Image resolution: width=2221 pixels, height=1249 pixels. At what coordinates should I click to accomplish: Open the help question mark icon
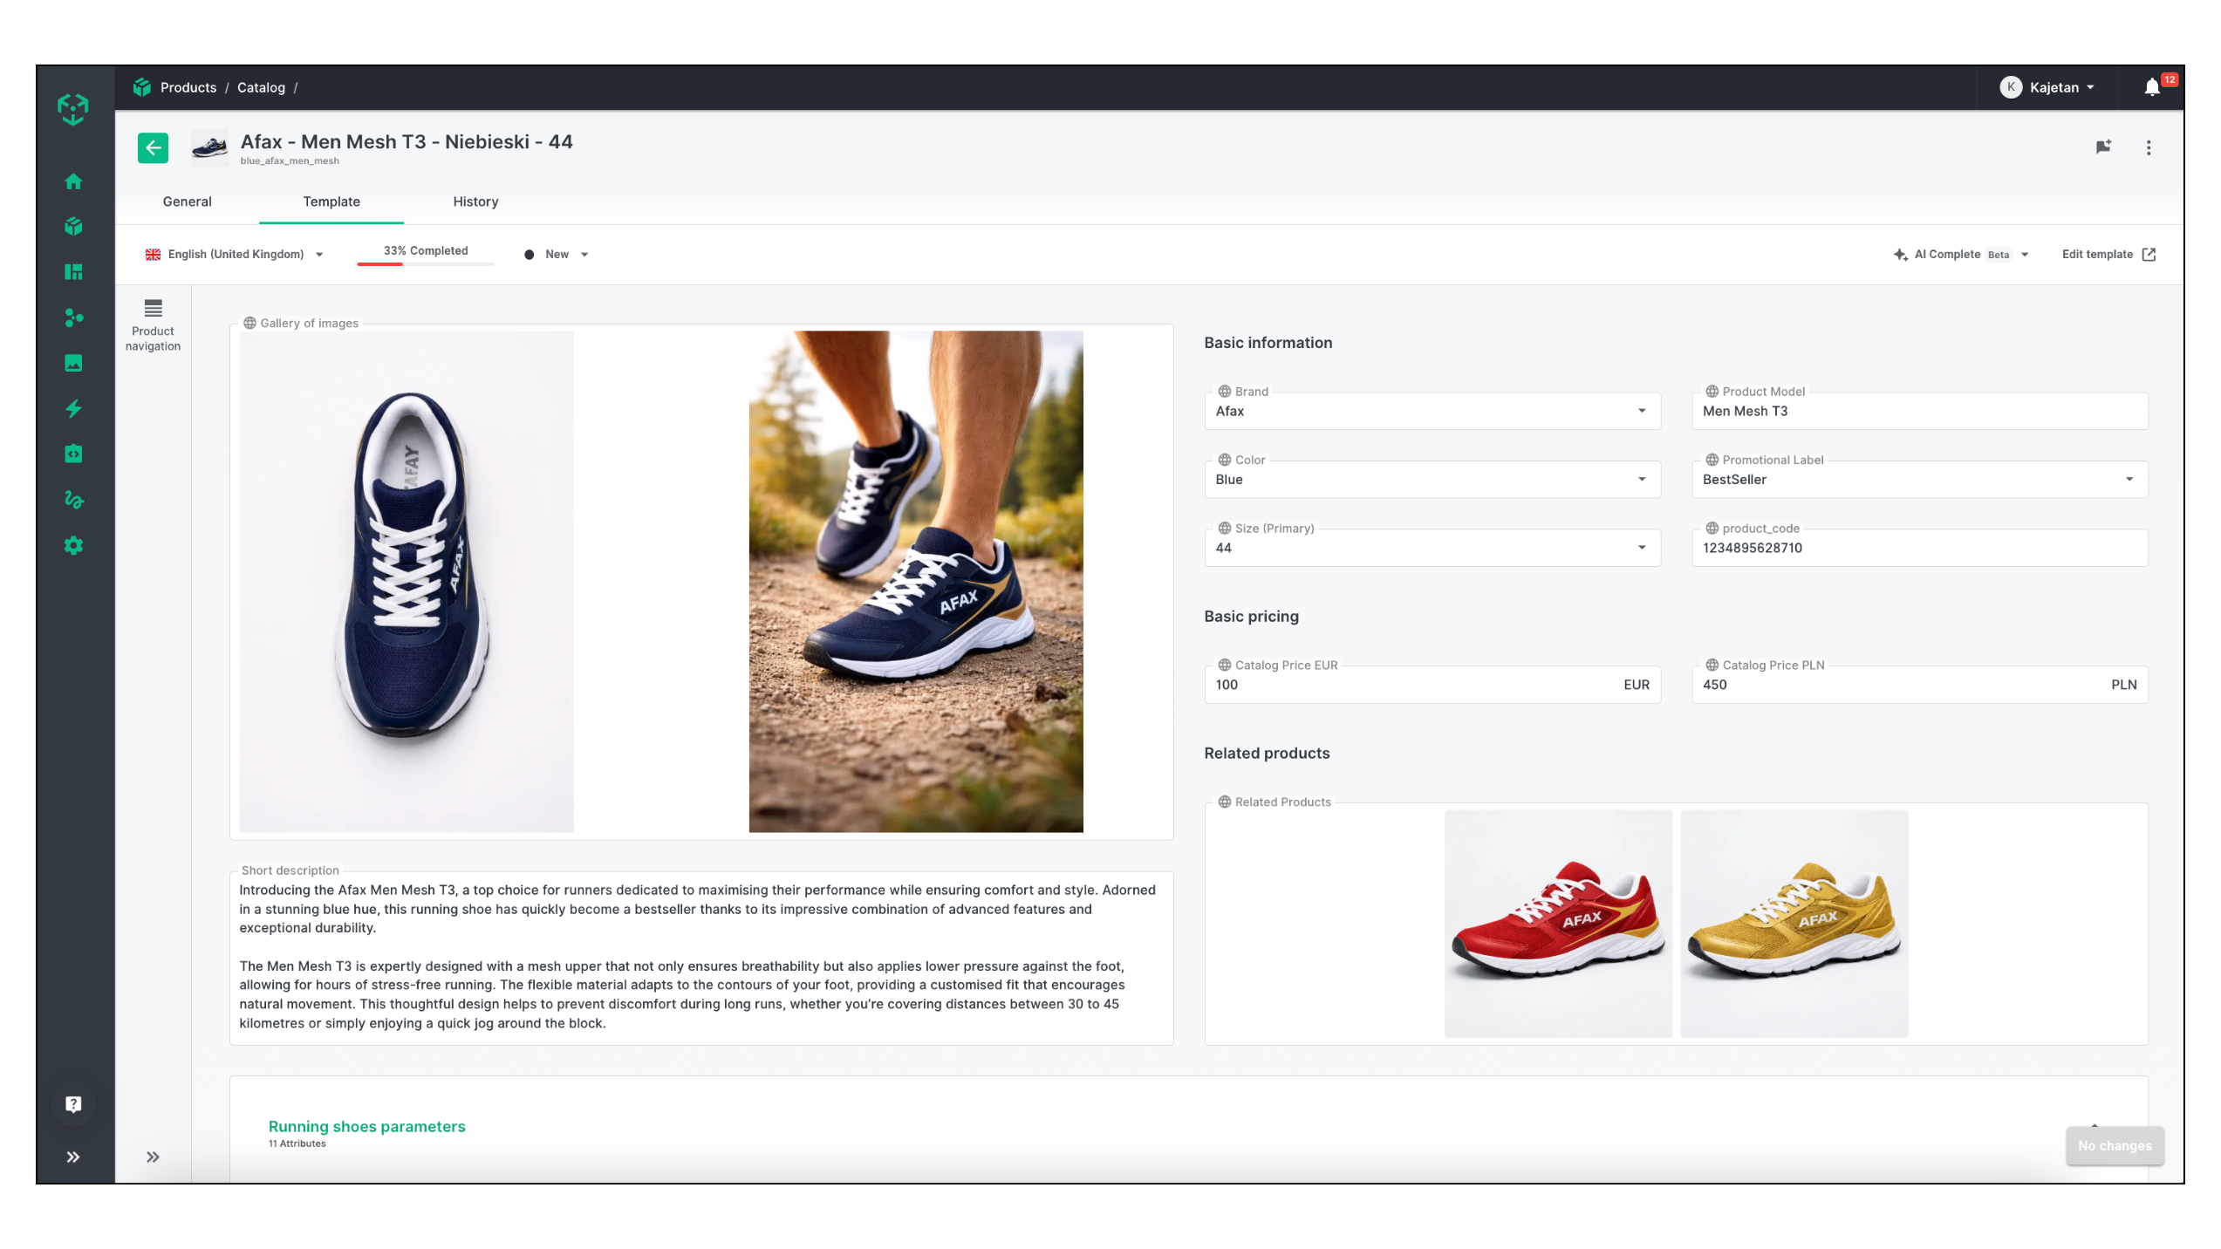pos(73,1104)
